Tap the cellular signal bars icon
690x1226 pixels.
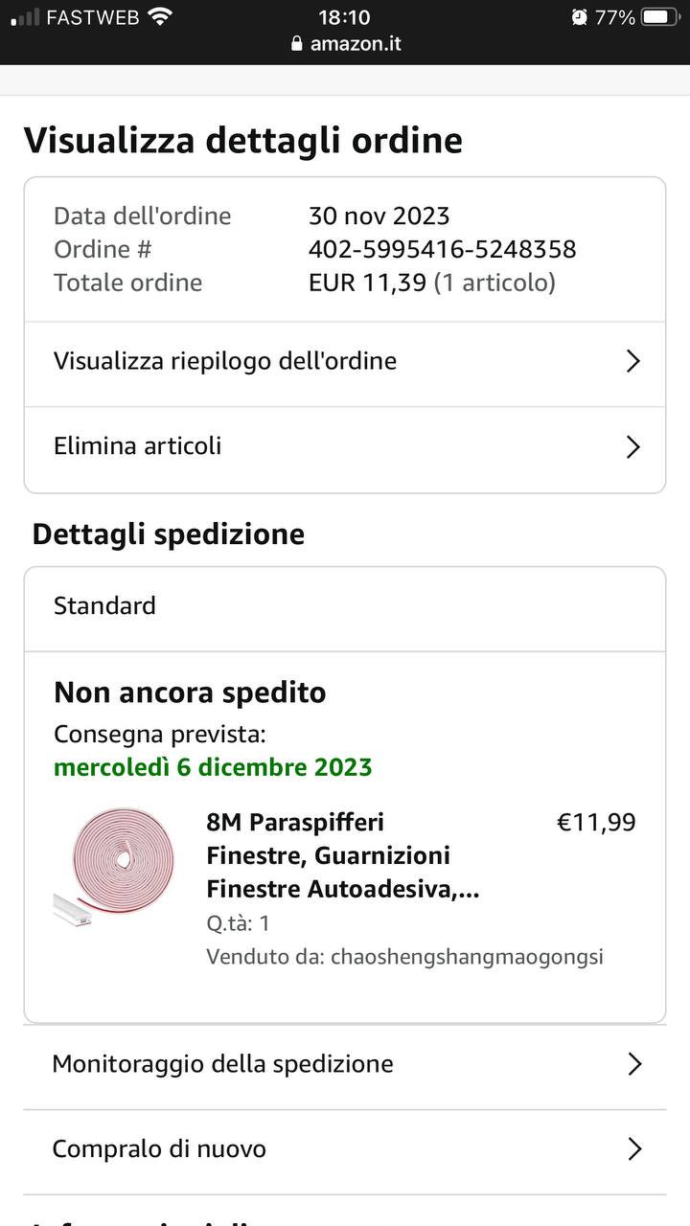click(x=26, y=17)
